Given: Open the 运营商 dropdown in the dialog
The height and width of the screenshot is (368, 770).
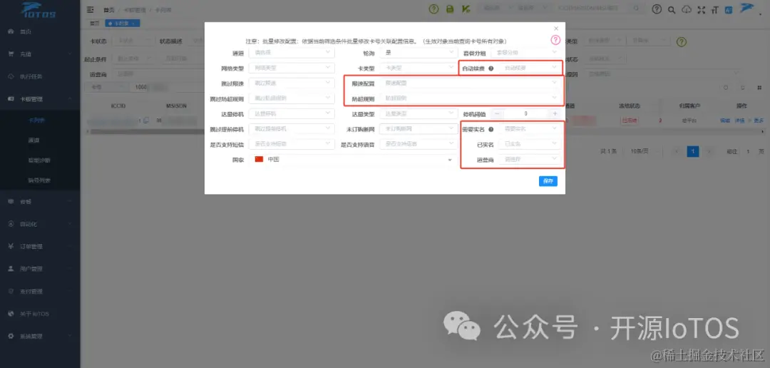Looking at the screenshot, I should [530, 159].
